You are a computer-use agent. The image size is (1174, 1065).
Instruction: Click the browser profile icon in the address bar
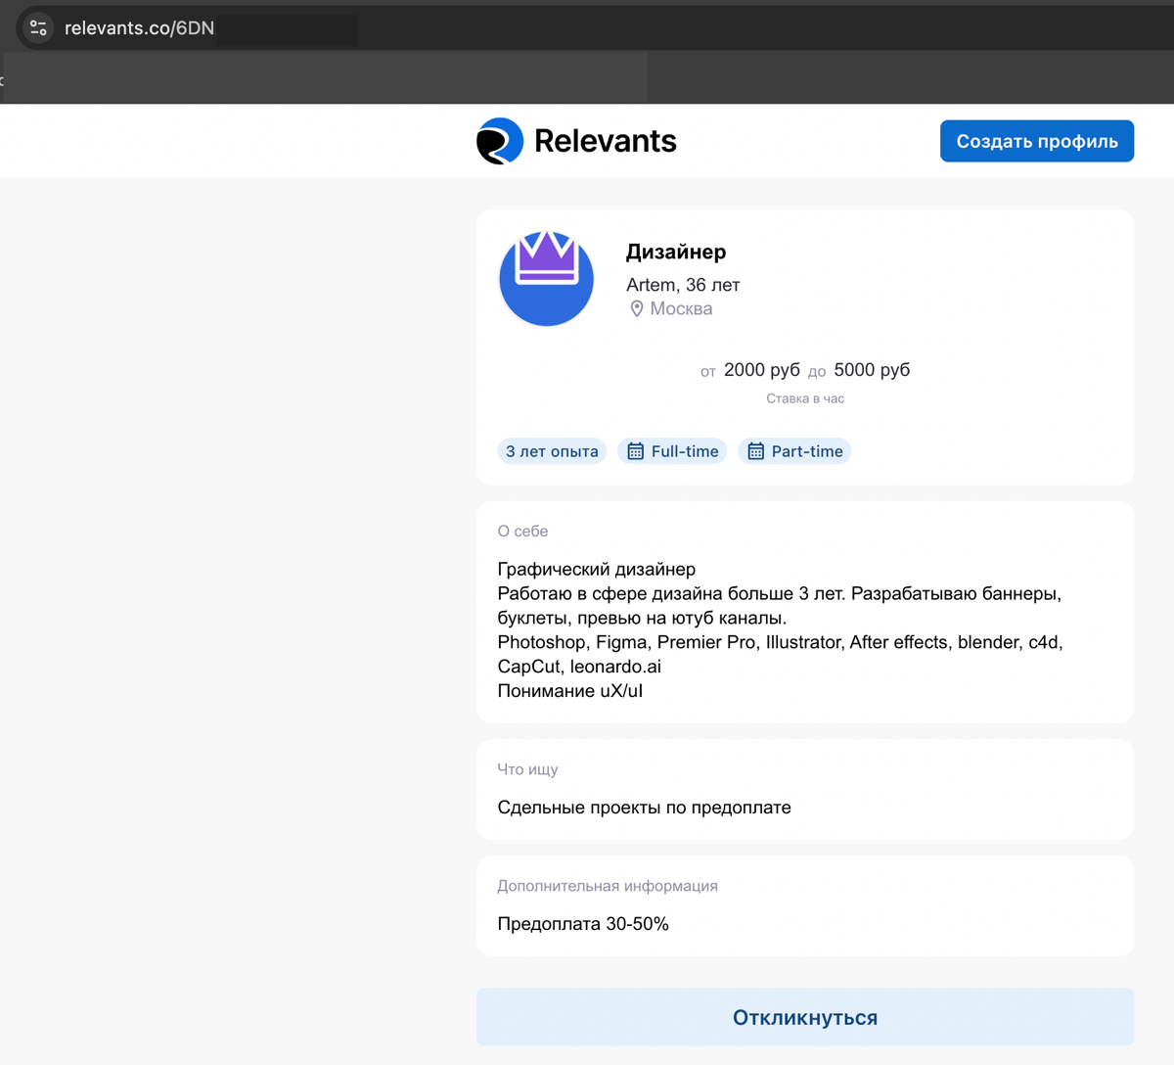[x=37, y=26]
